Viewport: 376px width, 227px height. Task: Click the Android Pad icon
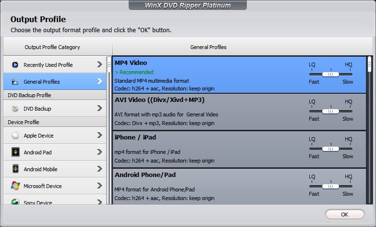[x=15, y=152]
